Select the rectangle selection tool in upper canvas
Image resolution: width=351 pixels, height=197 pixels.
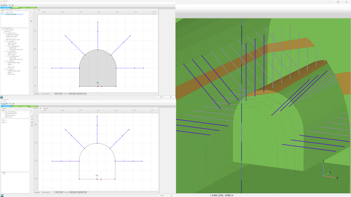coord(31,15)
